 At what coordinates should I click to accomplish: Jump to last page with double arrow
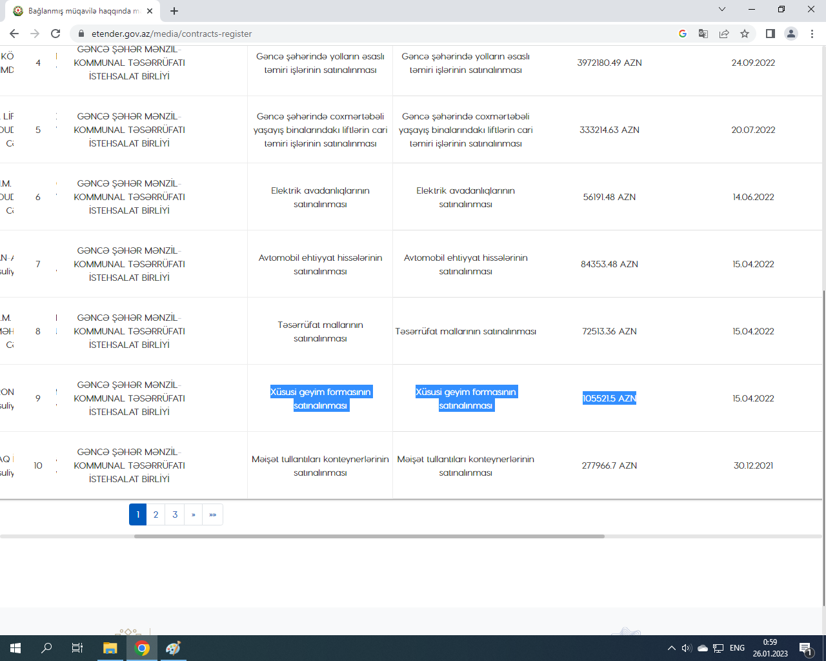[x=212, y=514]
